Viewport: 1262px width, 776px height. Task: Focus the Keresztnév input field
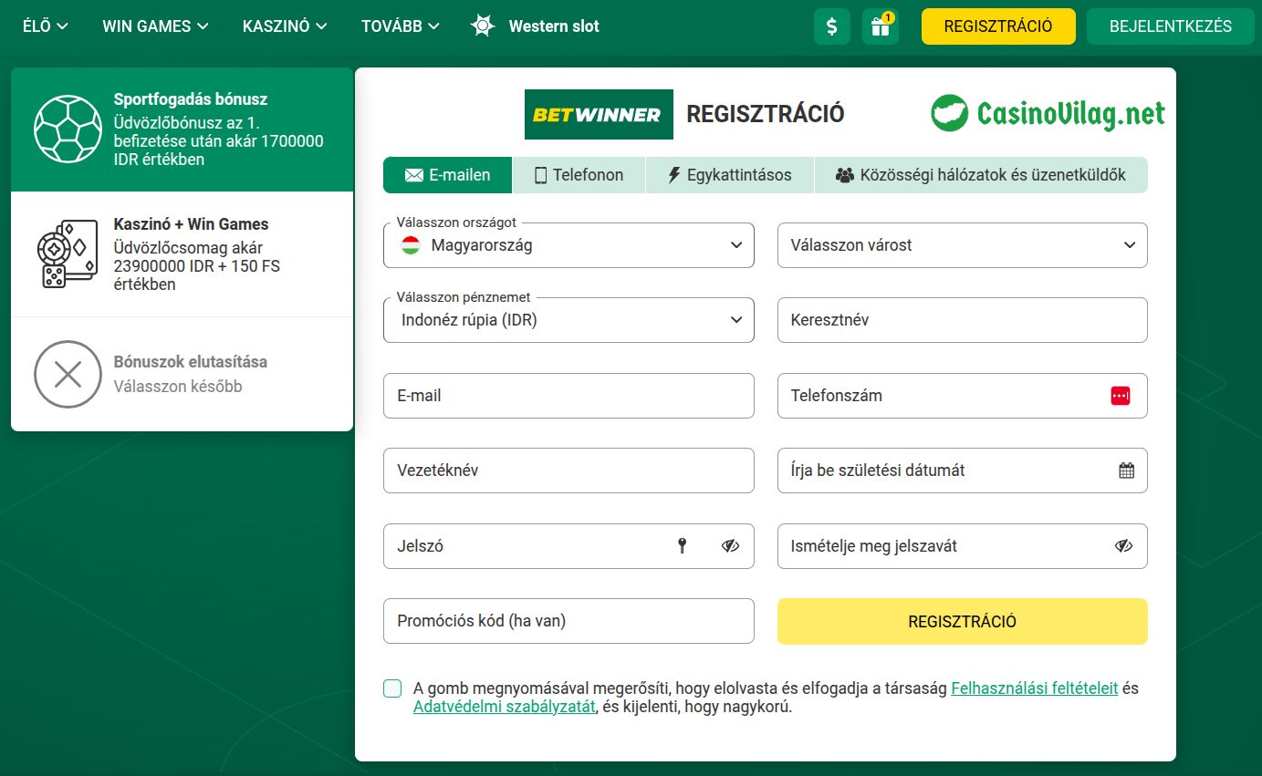pyautogui.click(x=963, y=320)
